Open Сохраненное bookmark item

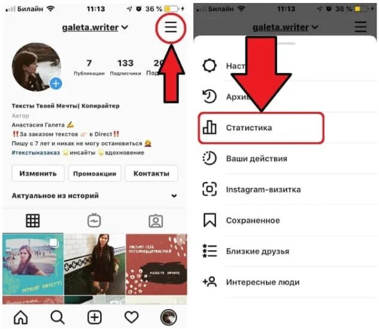(288, 220)
